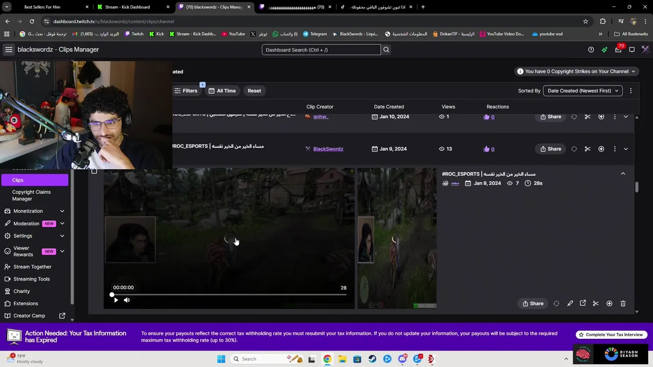Viewport: 653px width, 367px height.
Task: Open the notifications inbox with 70 badge
Action: click(x=618, y=49)
